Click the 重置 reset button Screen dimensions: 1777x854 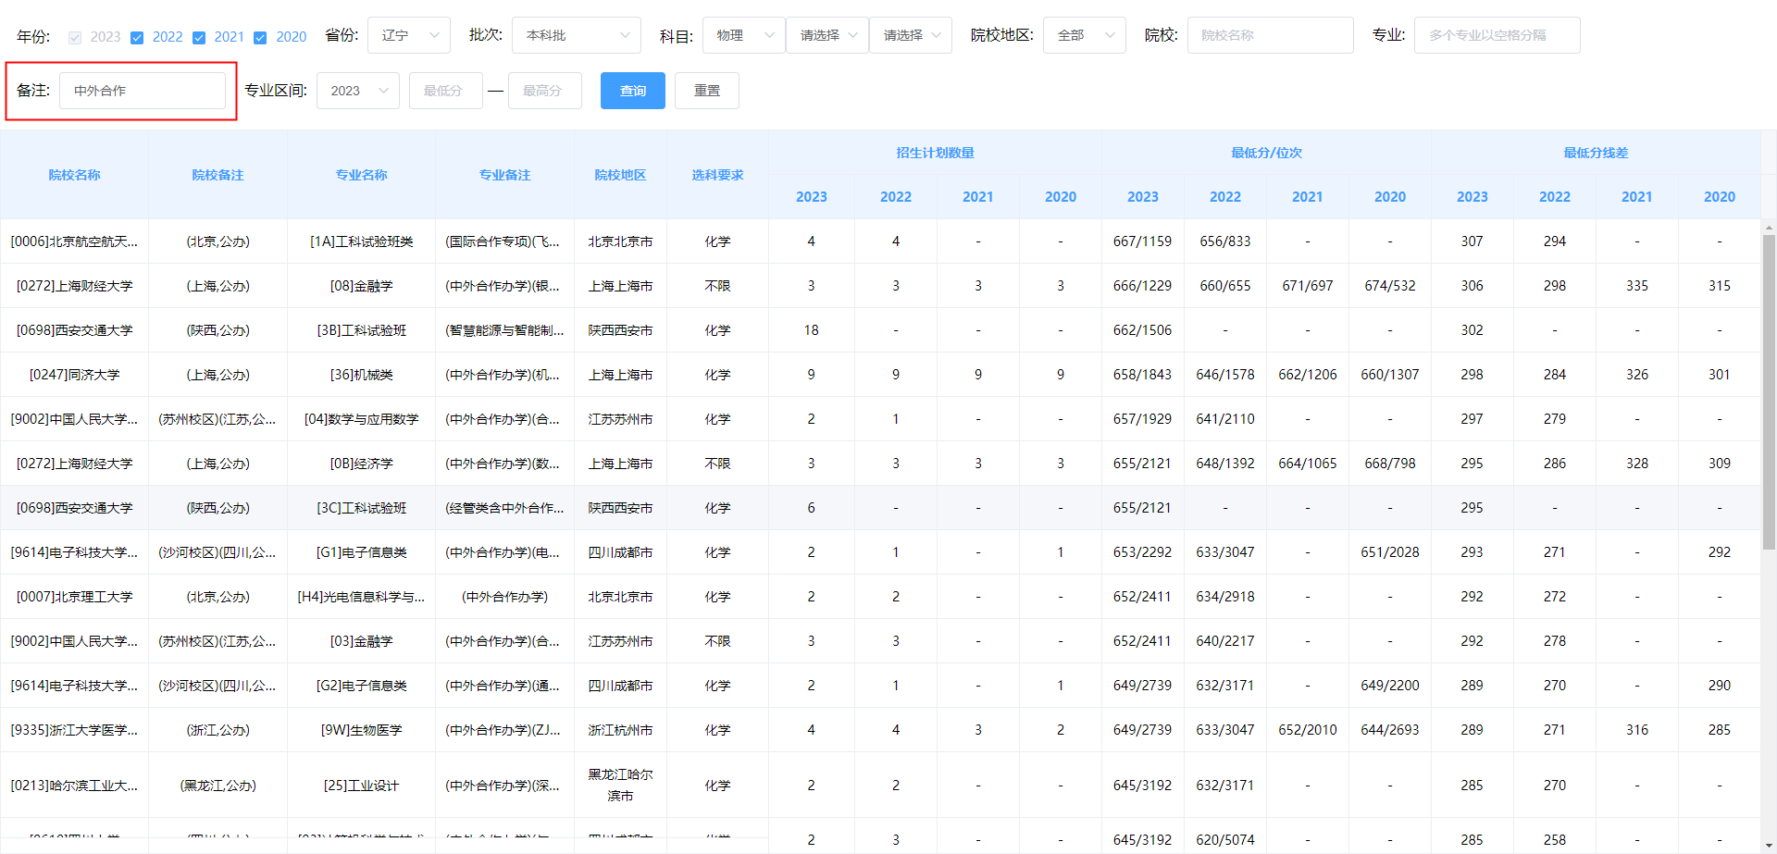click(706, 90)
